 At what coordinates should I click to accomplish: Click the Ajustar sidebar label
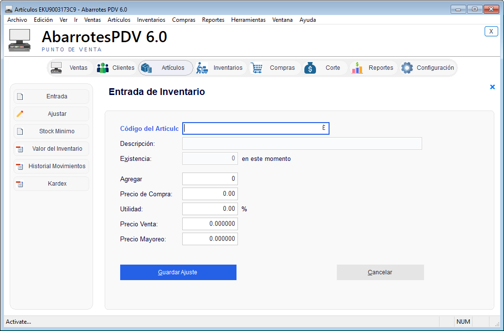pyautogui.click(x=57, y=114)
